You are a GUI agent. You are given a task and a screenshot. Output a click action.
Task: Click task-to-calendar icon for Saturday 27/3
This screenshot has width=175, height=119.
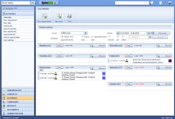[129, 67]
